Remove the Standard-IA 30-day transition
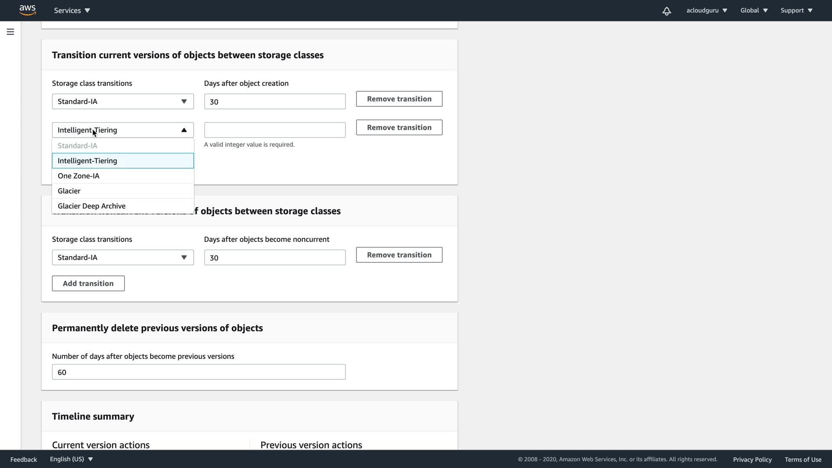Image resolution: width=832 pixels, height=468 pixels. pos(399,99)
